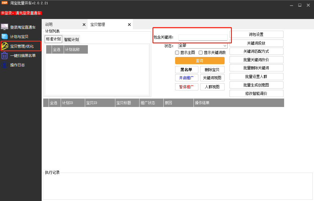Enable the 显示关键词数 checkbox
314x201 pixels.
click(200, 52)
